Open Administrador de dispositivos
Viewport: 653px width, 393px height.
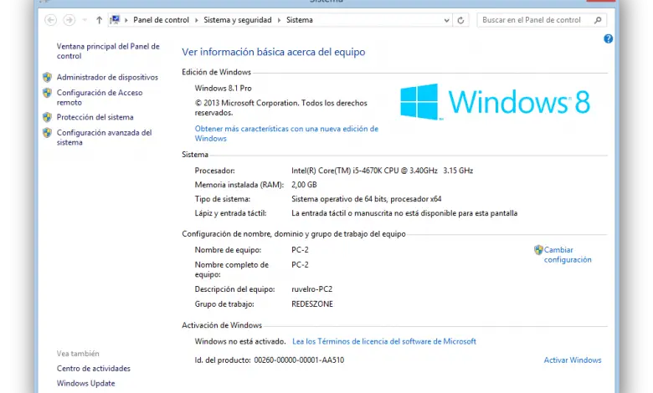[x=107, y=78]
